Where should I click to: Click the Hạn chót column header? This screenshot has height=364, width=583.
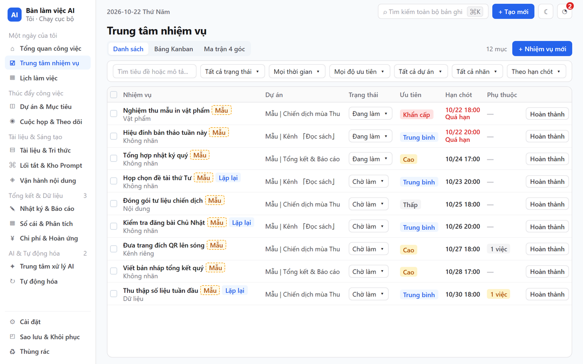(x=458, y=95)
